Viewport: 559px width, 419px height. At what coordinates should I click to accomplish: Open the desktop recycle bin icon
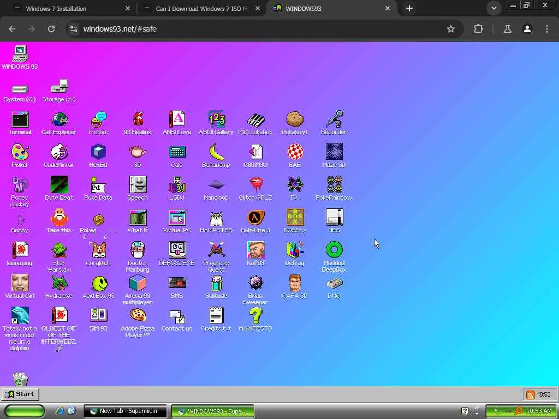[20, 379]
